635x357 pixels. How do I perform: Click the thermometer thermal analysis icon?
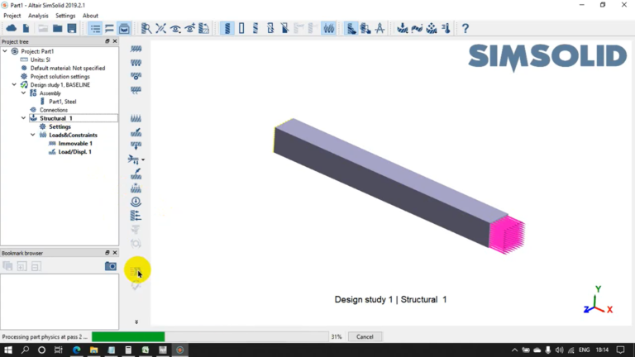click(x=446, y=28)
